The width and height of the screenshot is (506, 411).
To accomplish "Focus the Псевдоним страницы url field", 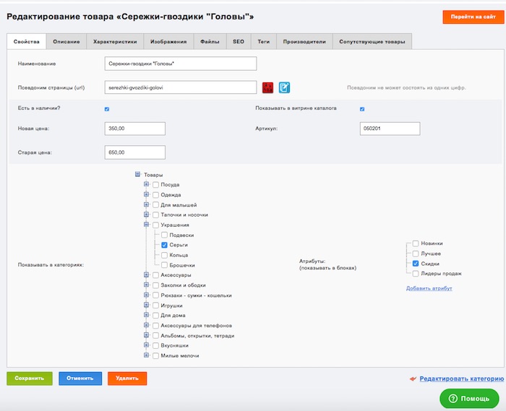I will pos(181,87).
